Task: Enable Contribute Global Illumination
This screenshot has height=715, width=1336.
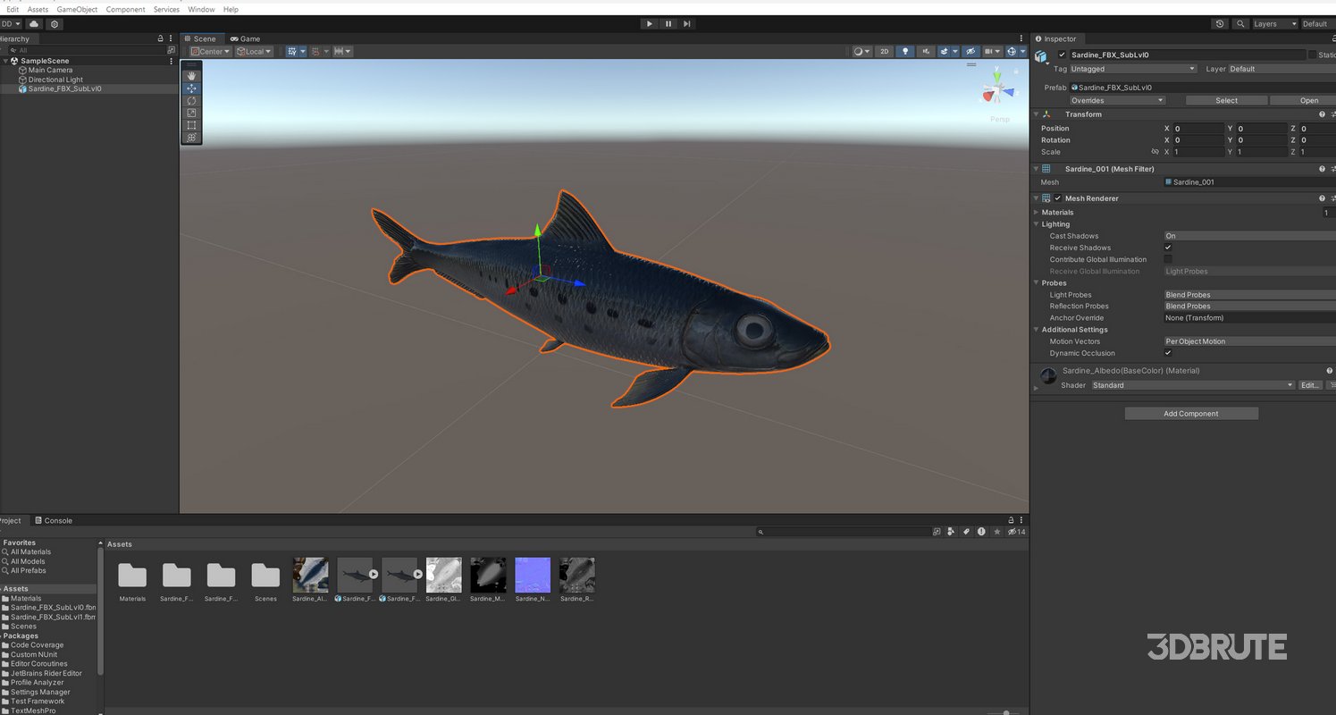Action: [x=1168, y=259]
